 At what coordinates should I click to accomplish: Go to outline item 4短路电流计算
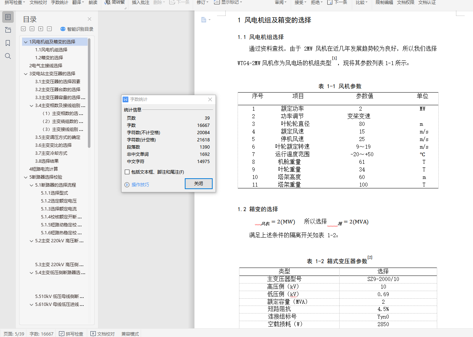click(x=43, y=169)
